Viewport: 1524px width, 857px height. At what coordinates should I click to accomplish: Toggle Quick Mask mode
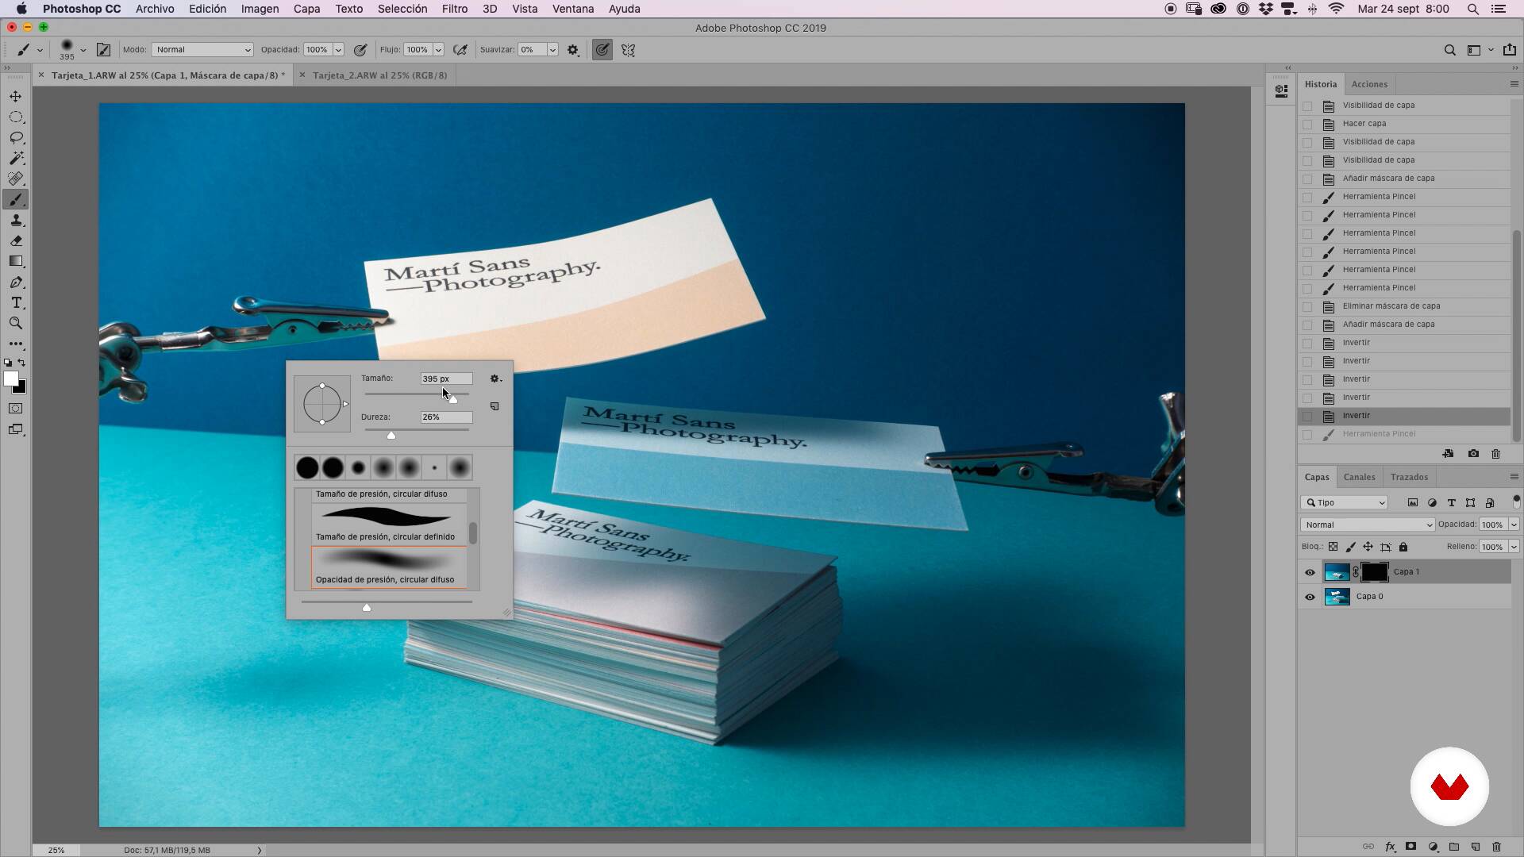tap(16, 409)
